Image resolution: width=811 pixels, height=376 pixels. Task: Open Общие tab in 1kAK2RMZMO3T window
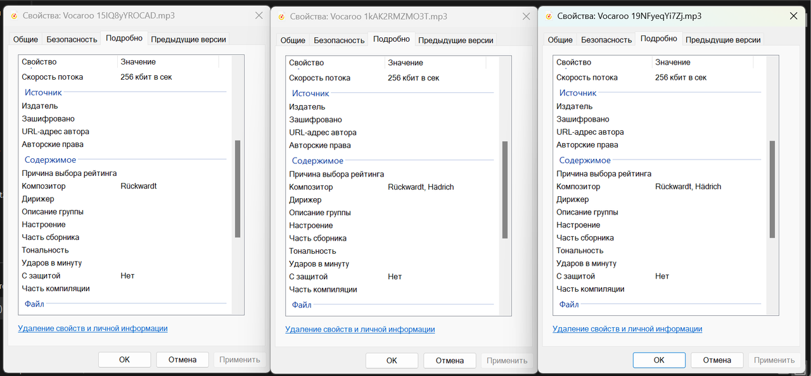pyautogui.click(x=293, y=41)
